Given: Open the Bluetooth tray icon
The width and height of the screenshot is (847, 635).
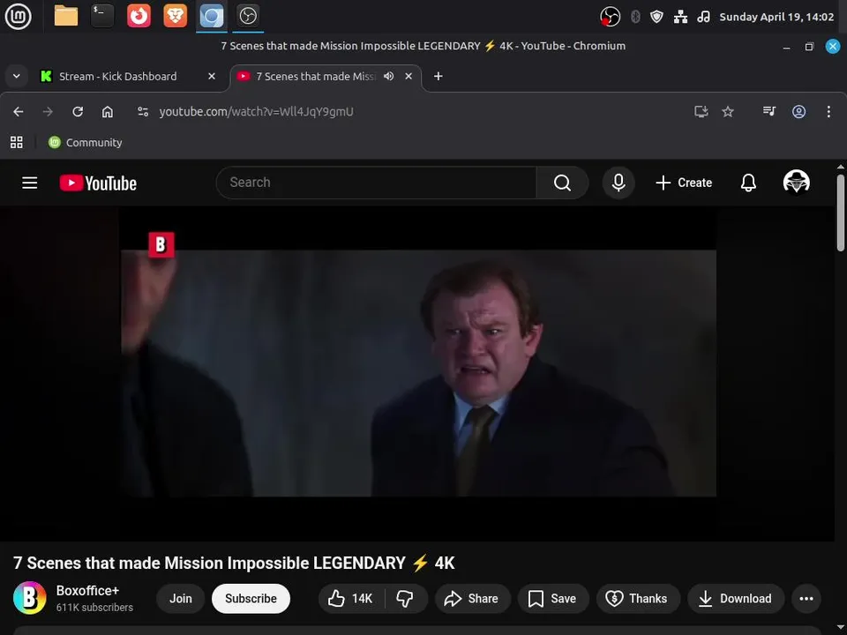Looking at the screenshot, I should 635,17.
